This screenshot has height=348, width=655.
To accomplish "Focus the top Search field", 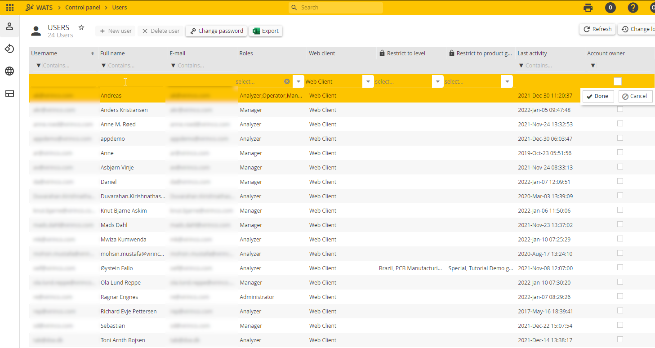I will (x=335, y=7).
